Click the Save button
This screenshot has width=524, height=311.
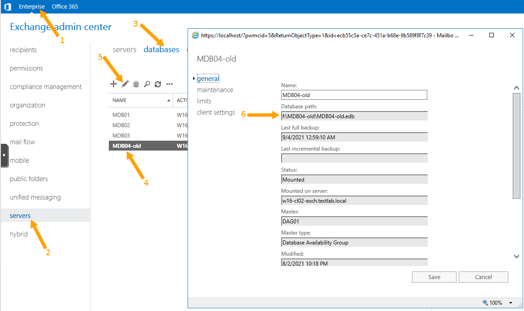click(434, 277)
